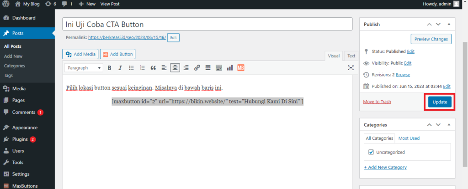Open the 6 pending updates icon
Viewport: 468px width, 189px height.
[50, 4]
